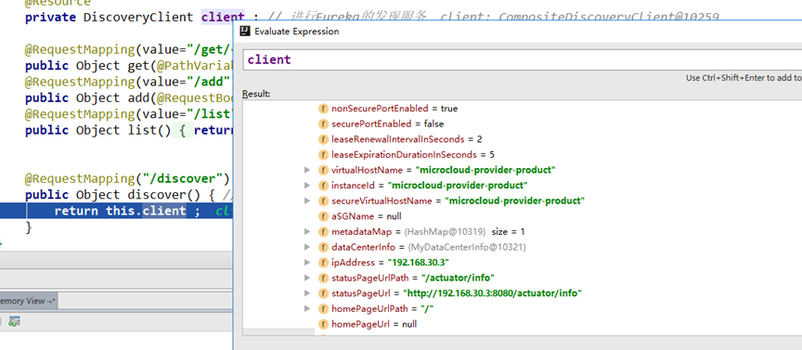Click the DiscoveryClient type in field declaration
Viewport: 802px width, 350px height.
(138, 18)
